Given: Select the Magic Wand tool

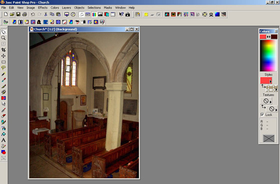Looking at the screenshot, I should tap(3, 74).
